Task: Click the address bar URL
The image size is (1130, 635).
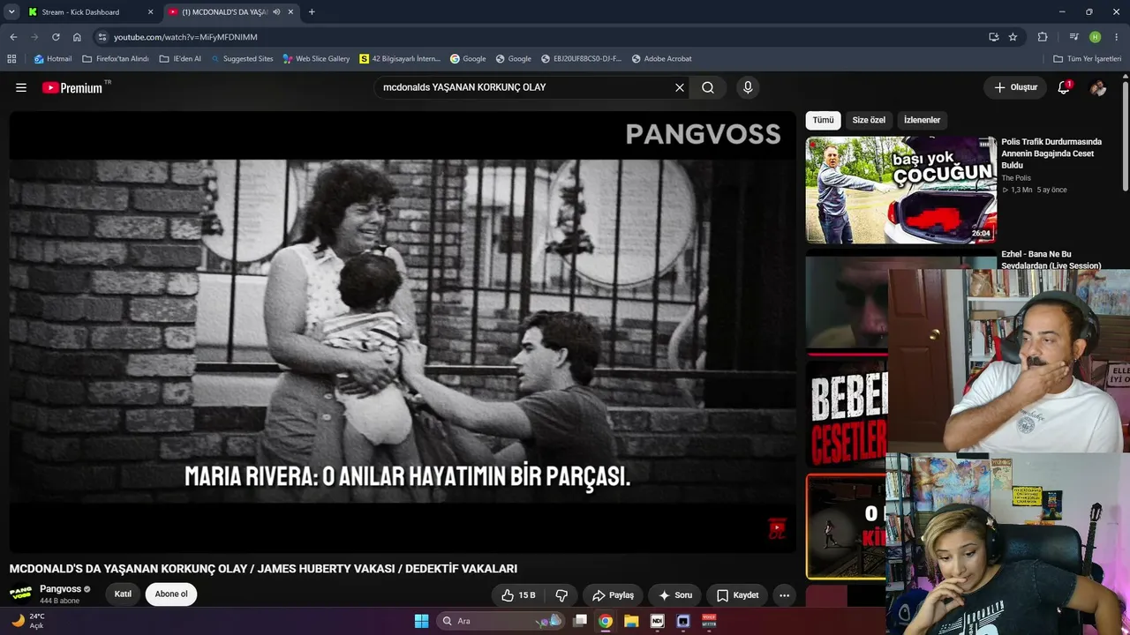Action: (185, 37)
